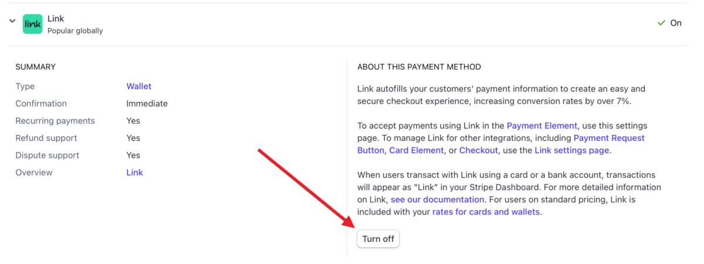Open the Payment Request Button link
Image resolution: width=704 pixels, height=264 pixels.
(x=501, y=144)
